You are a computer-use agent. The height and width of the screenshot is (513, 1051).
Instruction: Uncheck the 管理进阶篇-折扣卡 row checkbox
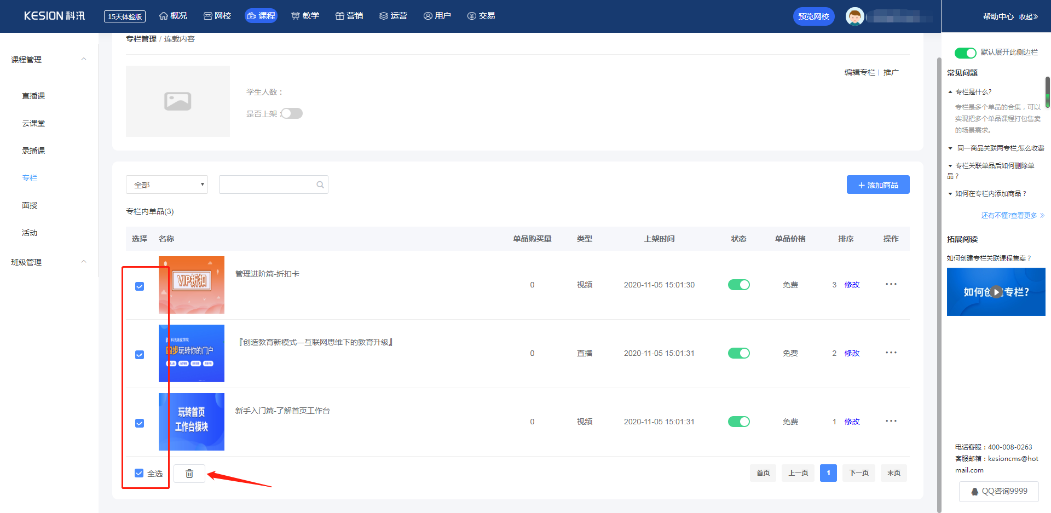pos(140,286)
